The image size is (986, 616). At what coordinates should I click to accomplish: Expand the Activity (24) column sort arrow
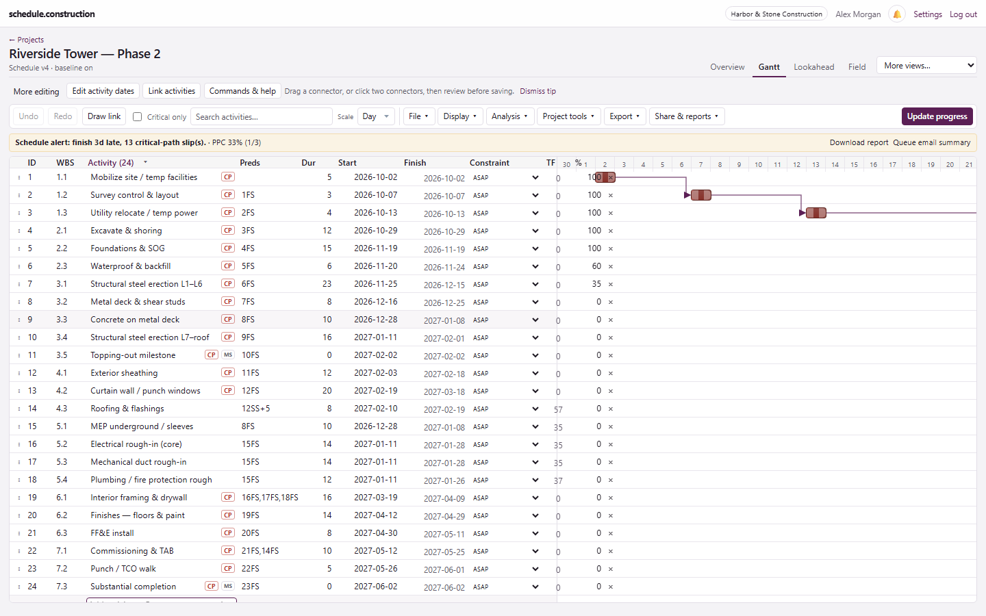coord(145,162)
